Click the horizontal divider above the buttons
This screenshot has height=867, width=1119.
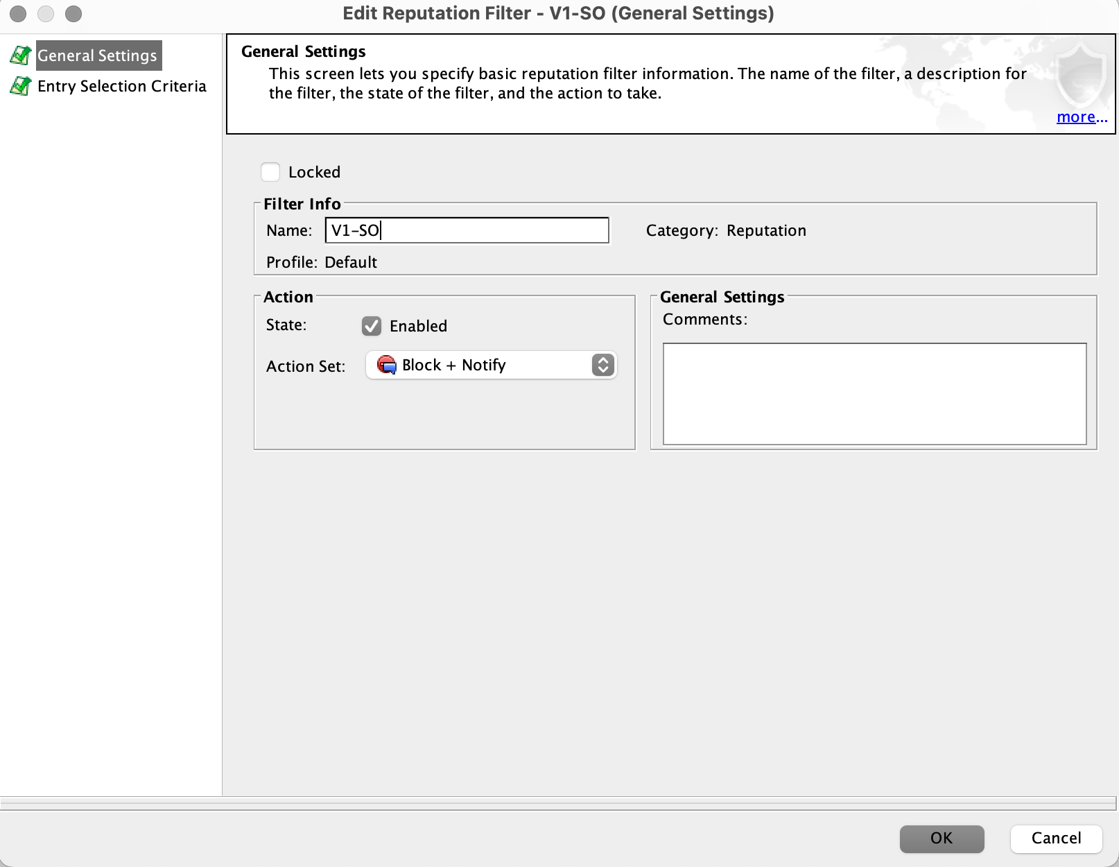559,803
